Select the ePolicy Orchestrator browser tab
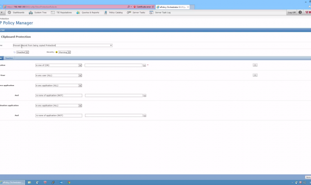This screenshot has width=311, height=185. [172, 7]
